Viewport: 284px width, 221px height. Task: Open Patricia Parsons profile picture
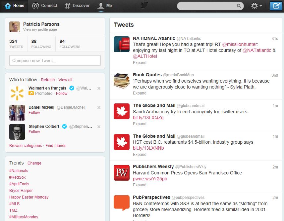click(15, 27)
